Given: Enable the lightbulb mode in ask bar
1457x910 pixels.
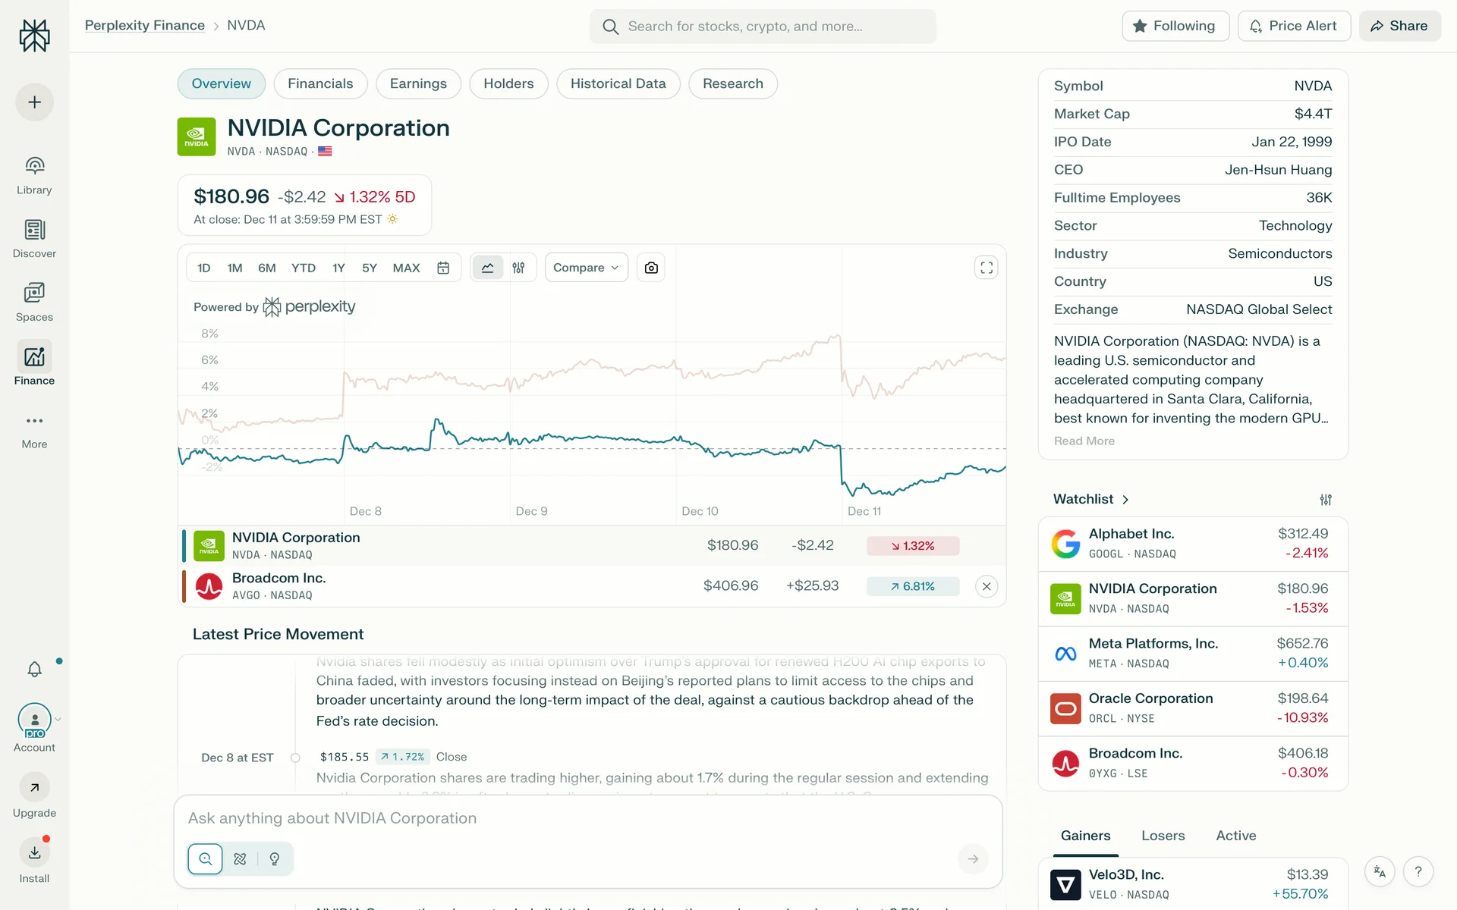Looking at the screenshot, I should click(x=275, y=858).
